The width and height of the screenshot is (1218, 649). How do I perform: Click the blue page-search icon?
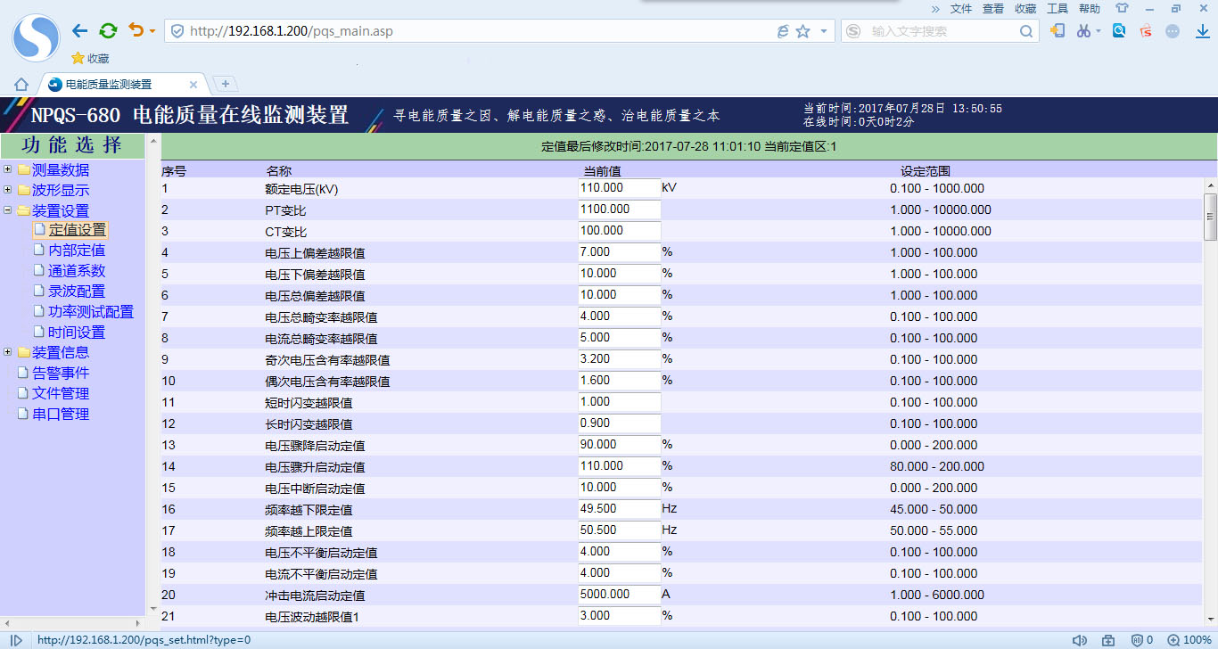[1119, 30]
